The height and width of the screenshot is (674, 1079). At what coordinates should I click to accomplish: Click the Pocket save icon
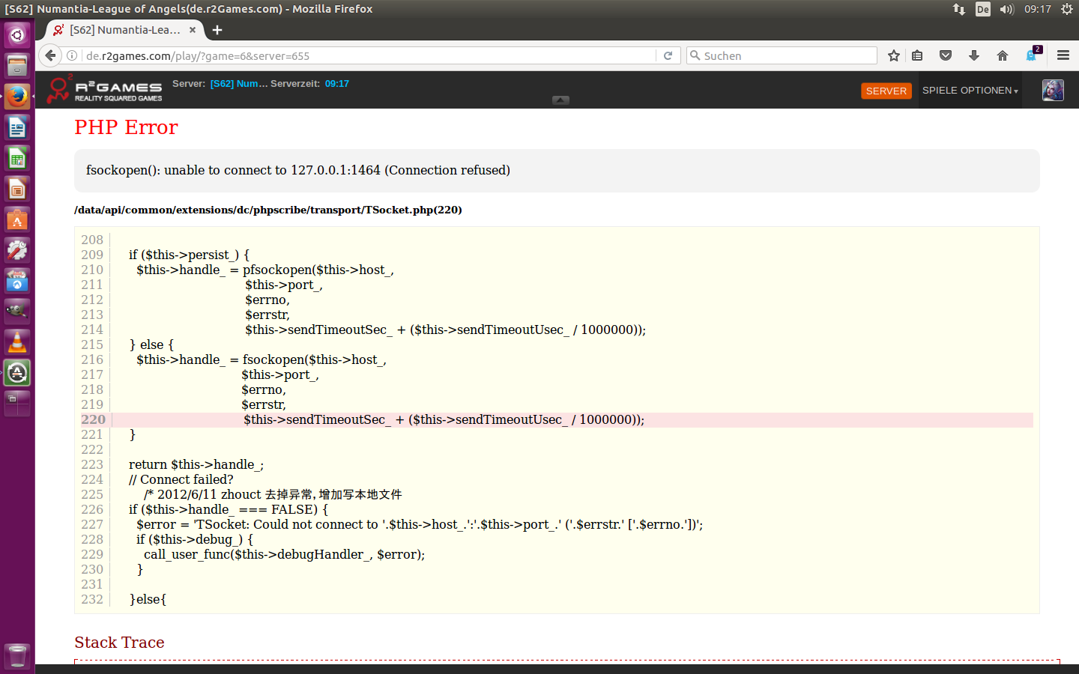point(946,55)
